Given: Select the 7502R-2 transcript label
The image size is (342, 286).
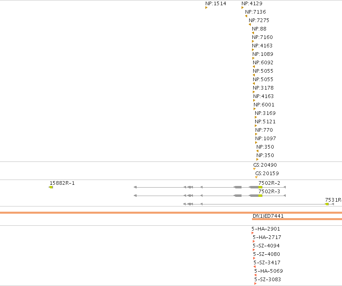Looking at the screenshot, I should [x=269, y=183].
